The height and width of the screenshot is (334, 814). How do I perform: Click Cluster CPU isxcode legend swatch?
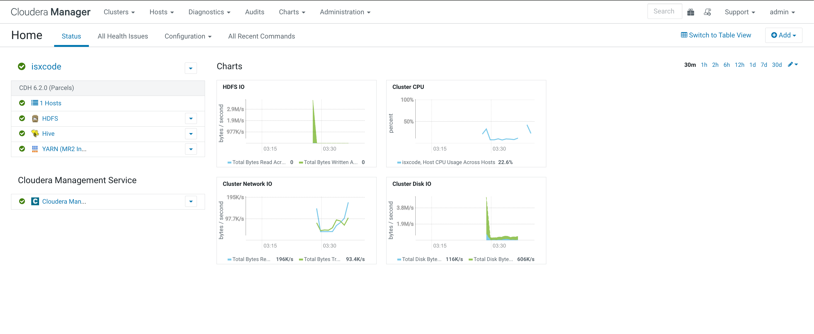(399, 162)
